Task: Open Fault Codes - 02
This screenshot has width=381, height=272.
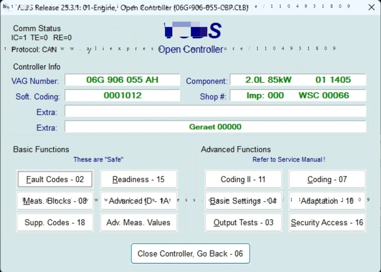Action: click(x=55, y=179)
